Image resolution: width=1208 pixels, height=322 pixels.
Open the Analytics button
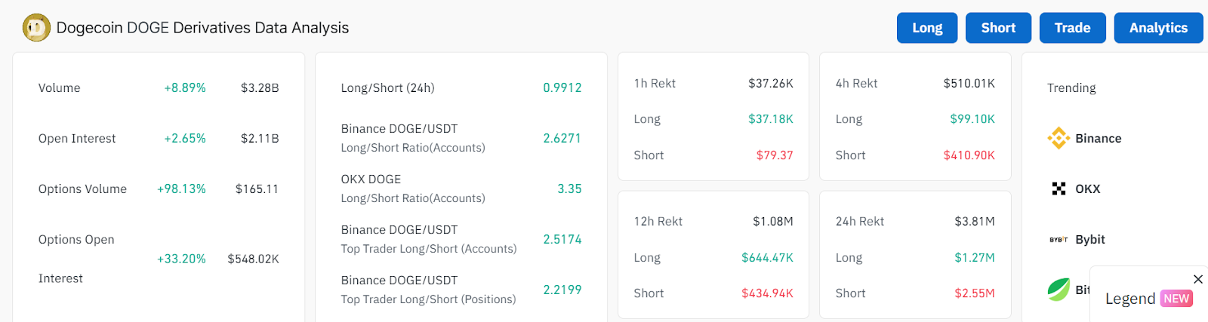pyautogui.click(x=1158, y=28)
